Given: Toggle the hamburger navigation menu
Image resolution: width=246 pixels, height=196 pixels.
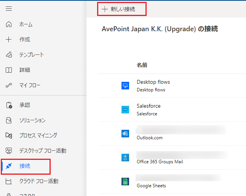Looking at the screenshot, I should click(x=9, y=9).
